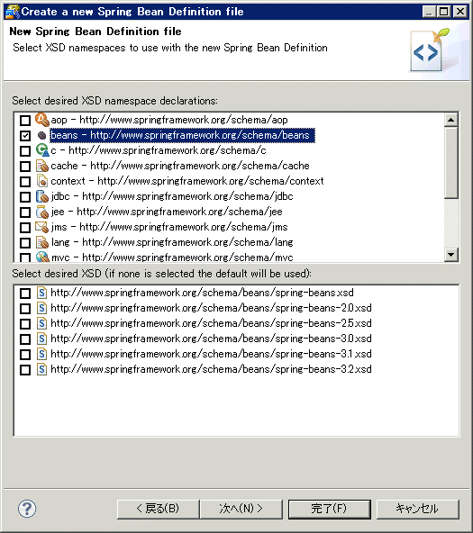Select the spring-beans.xsd checkbox
The width and height of the screenshot is (473, 533).
(25, 294)
